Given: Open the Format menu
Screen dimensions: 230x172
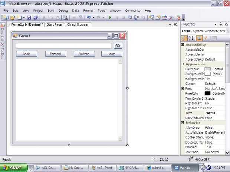Looking at the screenshot, I should click(x=88, y=10).
